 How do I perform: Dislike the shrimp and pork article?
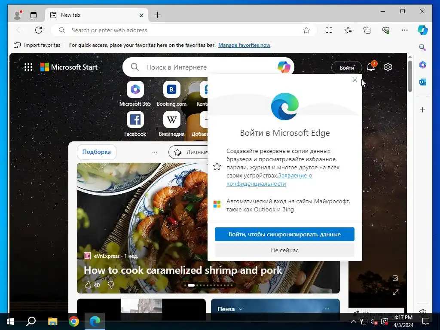coord(111,285)
